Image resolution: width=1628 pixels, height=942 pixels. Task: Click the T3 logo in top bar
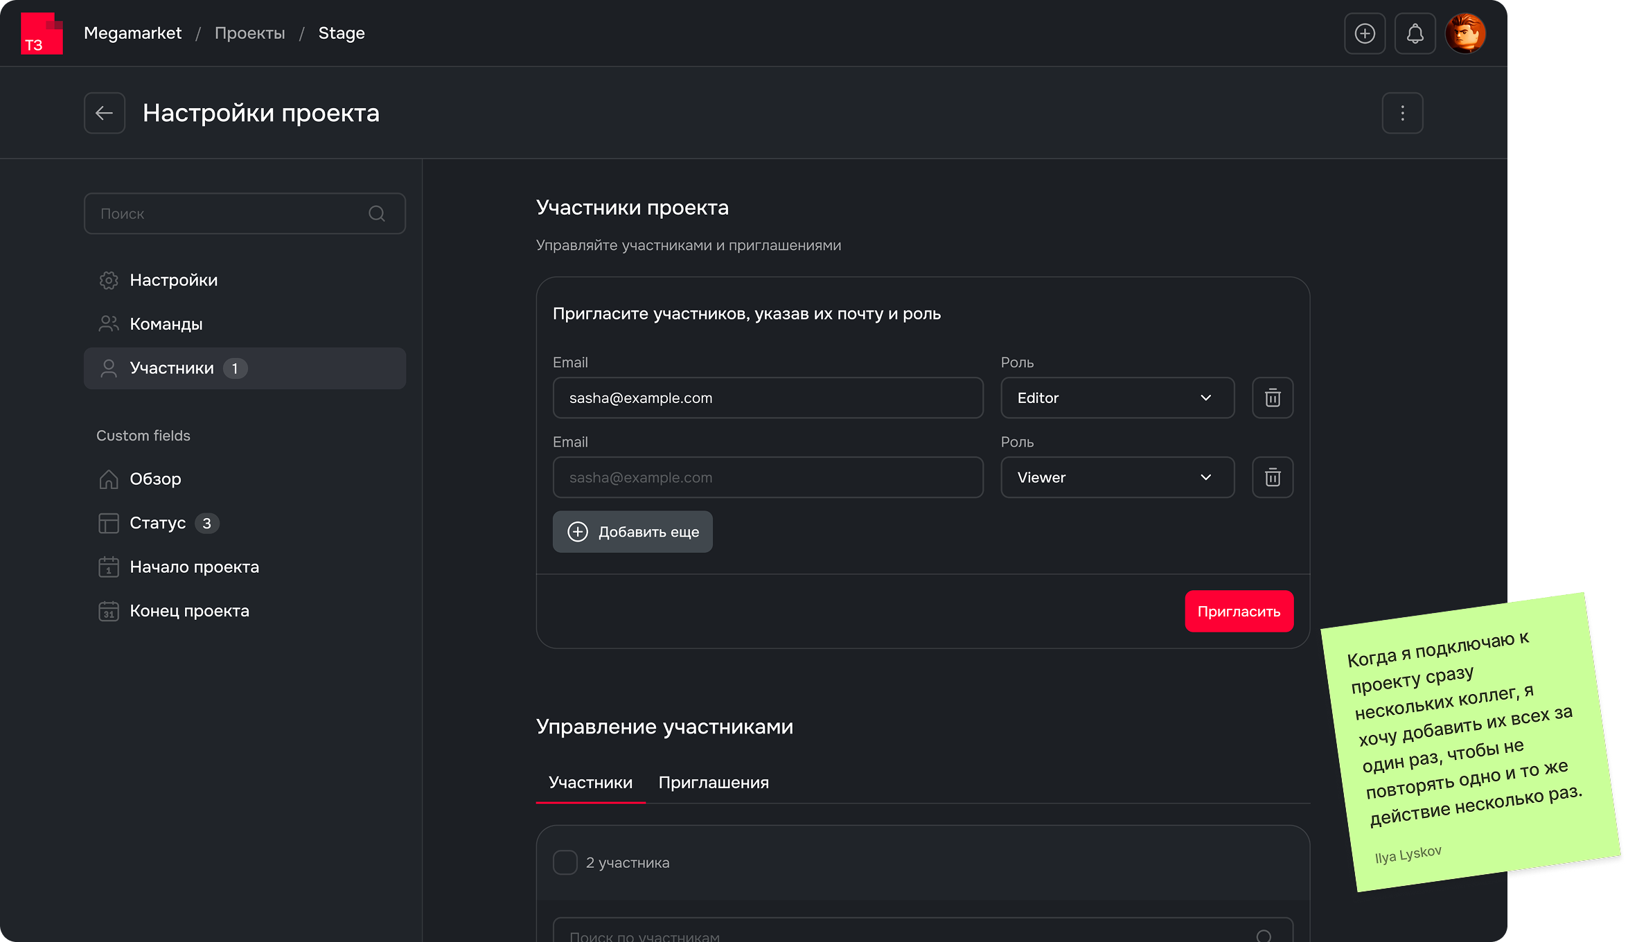tap(42, 33)
